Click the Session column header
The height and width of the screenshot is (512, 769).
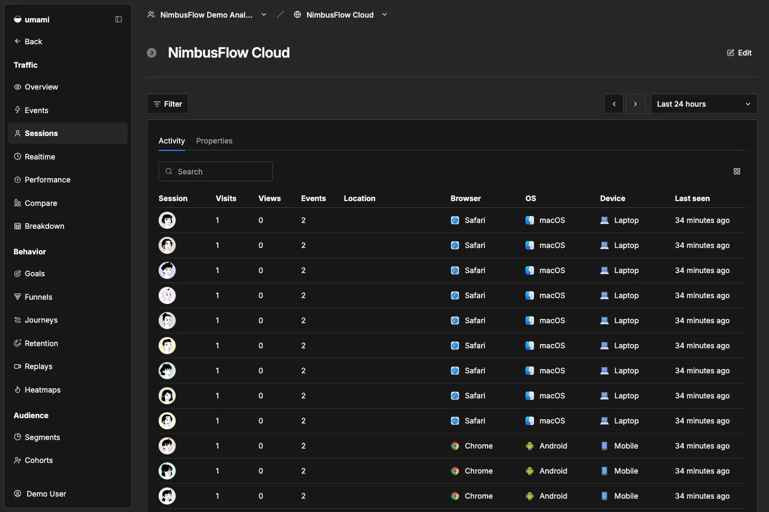coord(173,198)
